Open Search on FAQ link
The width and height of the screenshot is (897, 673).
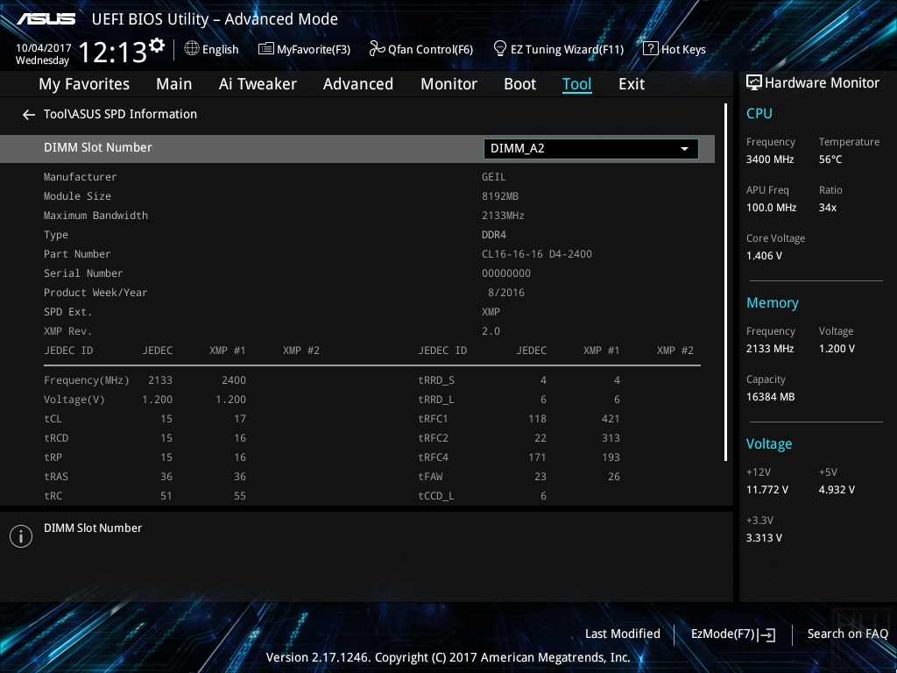point(847,634)
